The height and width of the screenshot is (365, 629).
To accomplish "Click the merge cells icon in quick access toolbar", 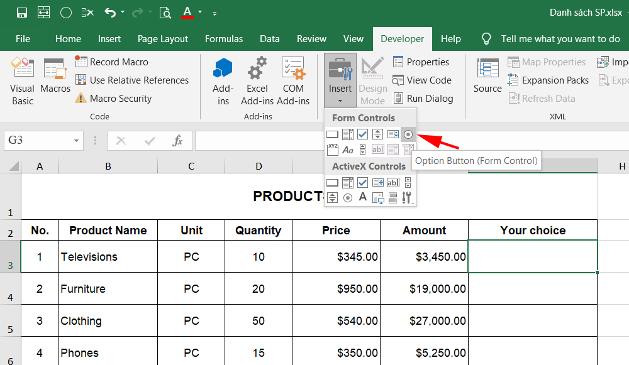I will coord(44,13).
